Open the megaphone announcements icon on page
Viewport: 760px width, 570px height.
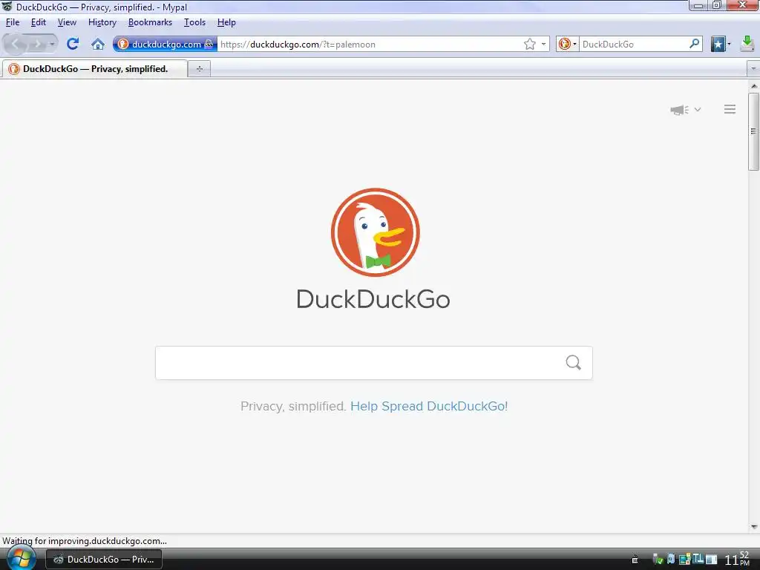[680, 110]
